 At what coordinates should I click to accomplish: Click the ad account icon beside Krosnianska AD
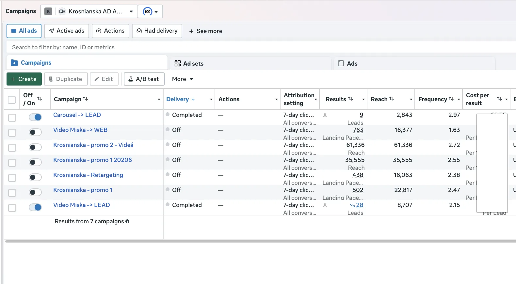62,11
